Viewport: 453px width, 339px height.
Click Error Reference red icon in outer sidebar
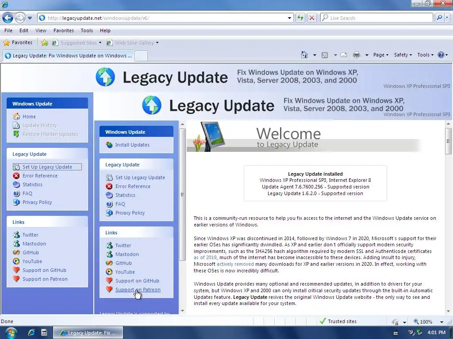click(16, 176)
